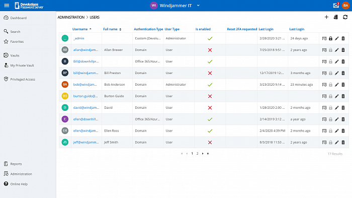Sort by Full name column
This screenshot has width=352, height=198.
point(110,29)
